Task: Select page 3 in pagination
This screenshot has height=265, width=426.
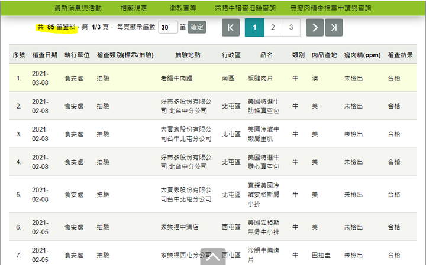Action: (291, 27)
